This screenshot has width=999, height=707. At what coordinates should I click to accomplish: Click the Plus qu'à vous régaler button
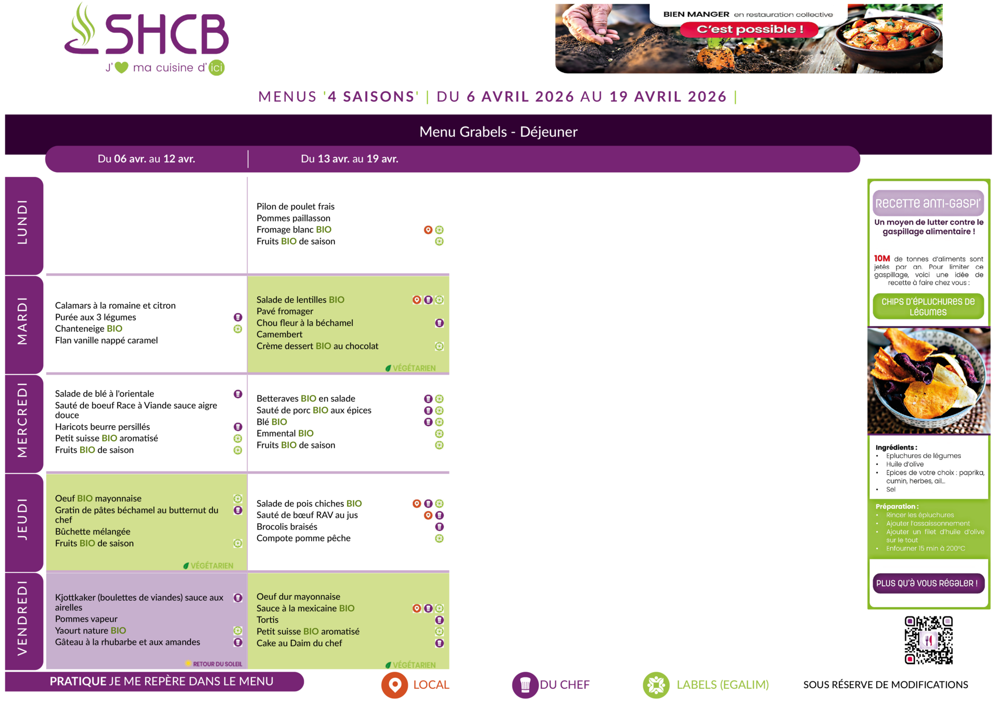(x=928, y=583)
